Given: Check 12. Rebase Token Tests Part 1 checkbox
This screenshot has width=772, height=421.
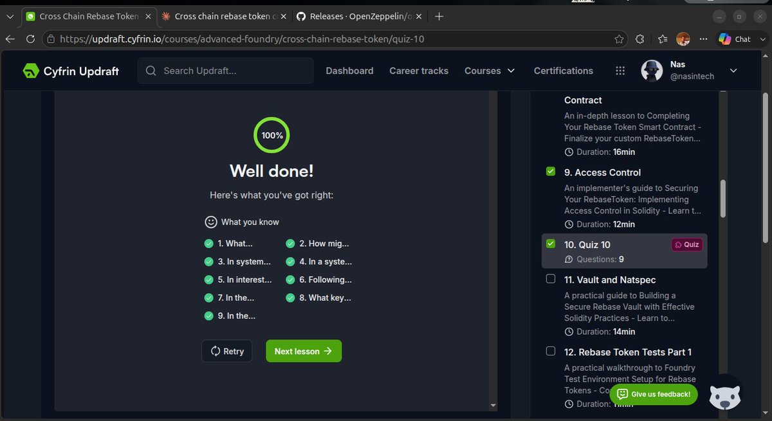Looking at the screenshot, I should tap(551, 351).
